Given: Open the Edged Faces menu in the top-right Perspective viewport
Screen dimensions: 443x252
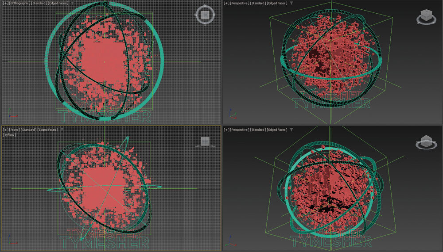Looking at the screenshot, I should click(x=277, y=4).
